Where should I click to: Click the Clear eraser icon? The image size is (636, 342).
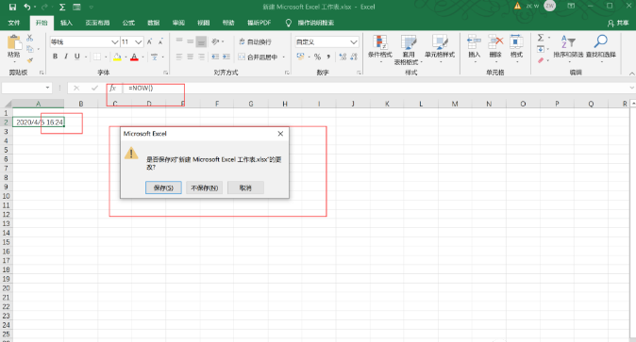click(x=541, y=60)
